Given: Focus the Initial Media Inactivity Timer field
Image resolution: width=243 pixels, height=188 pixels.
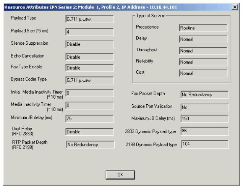Looking at the screenshot, I should coord(89,93).
